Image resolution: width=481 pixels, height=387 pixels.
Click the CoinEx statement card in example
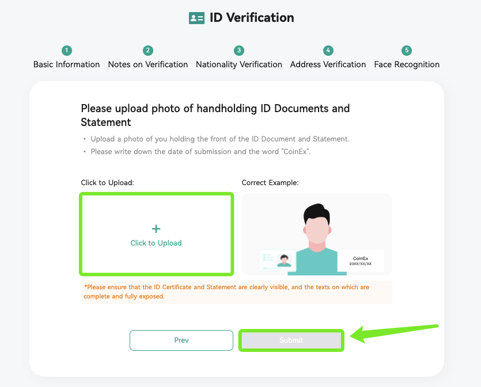361,261
